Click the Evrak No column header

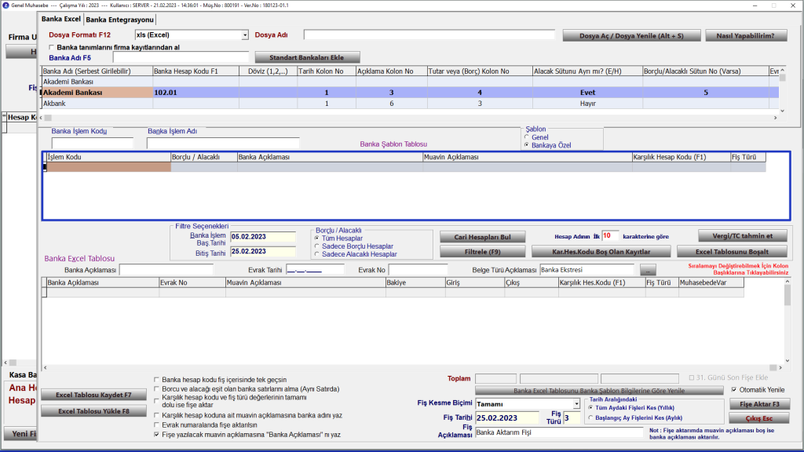tap(192, 282)
